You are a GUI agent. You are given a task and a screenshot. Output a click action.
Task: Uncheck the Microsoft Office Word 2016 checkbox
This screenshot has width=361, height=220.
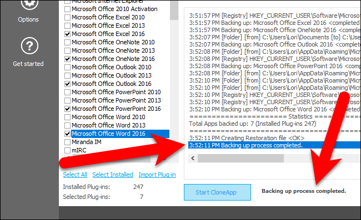tap(67, 134)
